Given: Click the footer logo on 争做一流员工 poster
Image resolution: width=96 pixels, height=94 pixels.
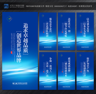Looking at the screenshot, I should click(48, 87).
